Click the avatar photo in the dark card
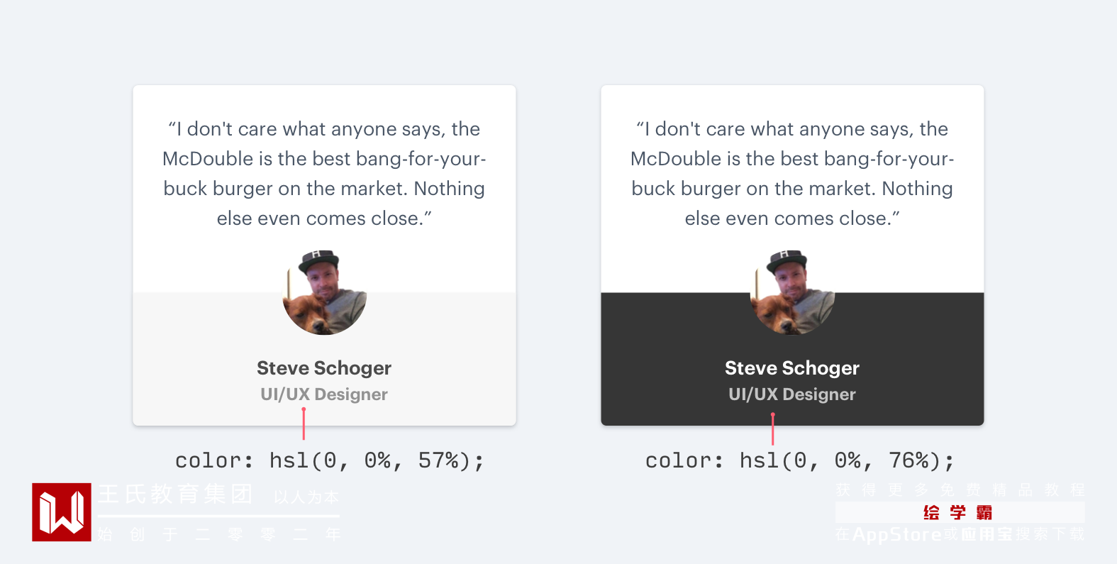Image resolution: width=1117 pixels, height=564 pixels. (x=792, y=292)
